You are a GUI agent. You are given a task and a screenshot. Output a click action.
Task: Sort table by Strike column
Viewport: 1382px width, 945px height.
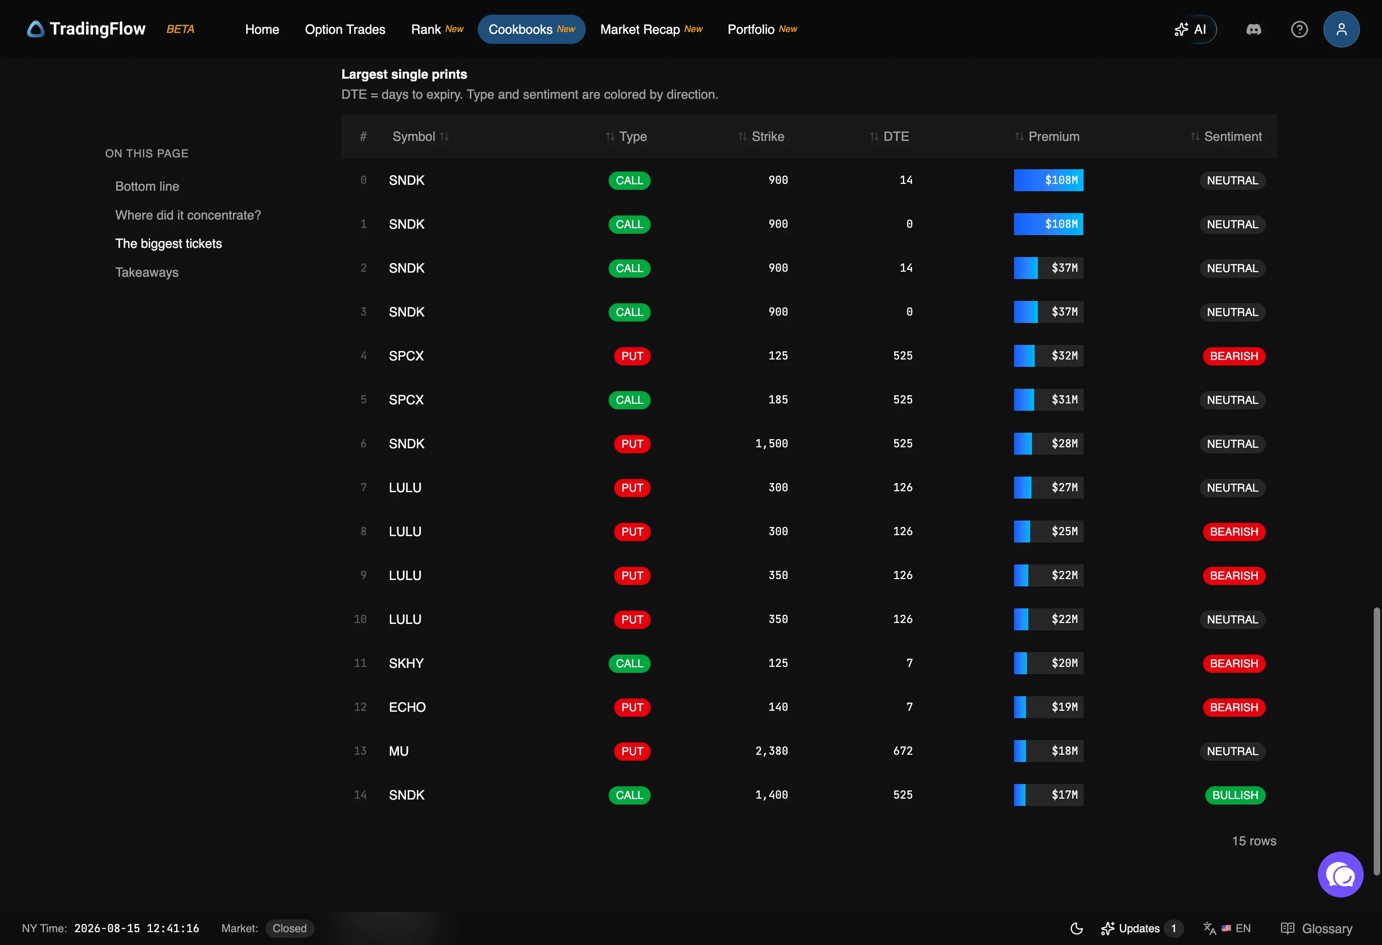pyautogui.click(x=761, y=137)
